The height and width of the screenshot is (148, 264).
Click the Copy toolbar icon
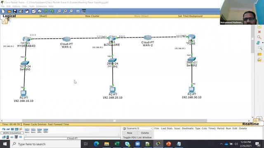(x=34, y=11)
